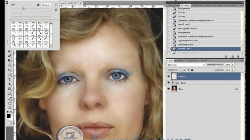Select the Zoom magnifier tool
Screen dimensions: 250x140
(10, 108)
